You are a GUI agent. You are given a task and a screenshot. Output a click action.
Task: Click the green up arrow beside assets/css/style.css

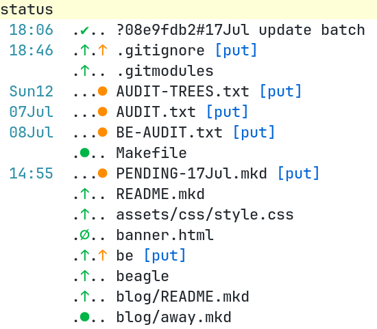click(x=84, y=214)
